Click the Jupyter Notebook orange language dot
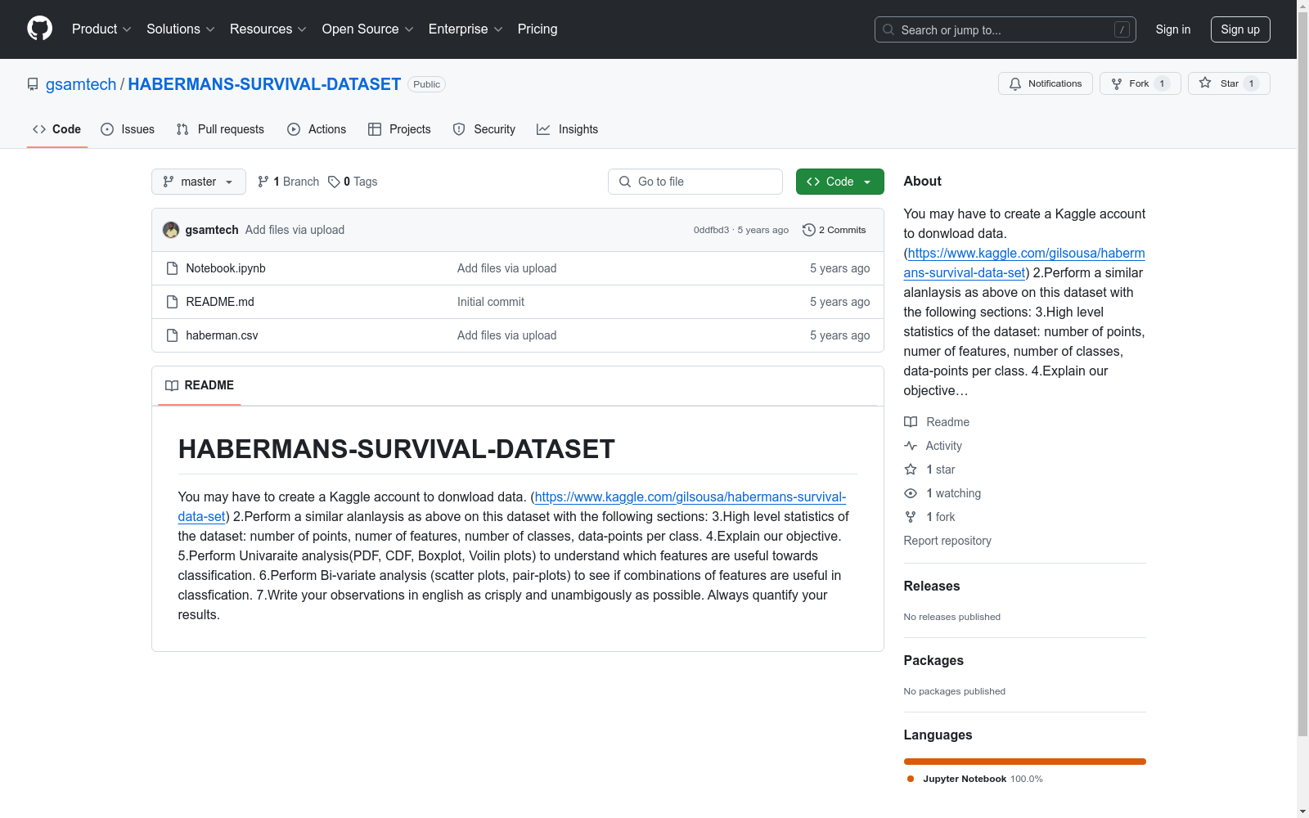Screen dimensions: 1309x818 (x=911, y=779)
